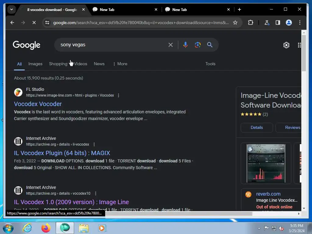The width and height of the screenshot is (312, 234).
Task: Go back to previous page
Action: point(12,23)
